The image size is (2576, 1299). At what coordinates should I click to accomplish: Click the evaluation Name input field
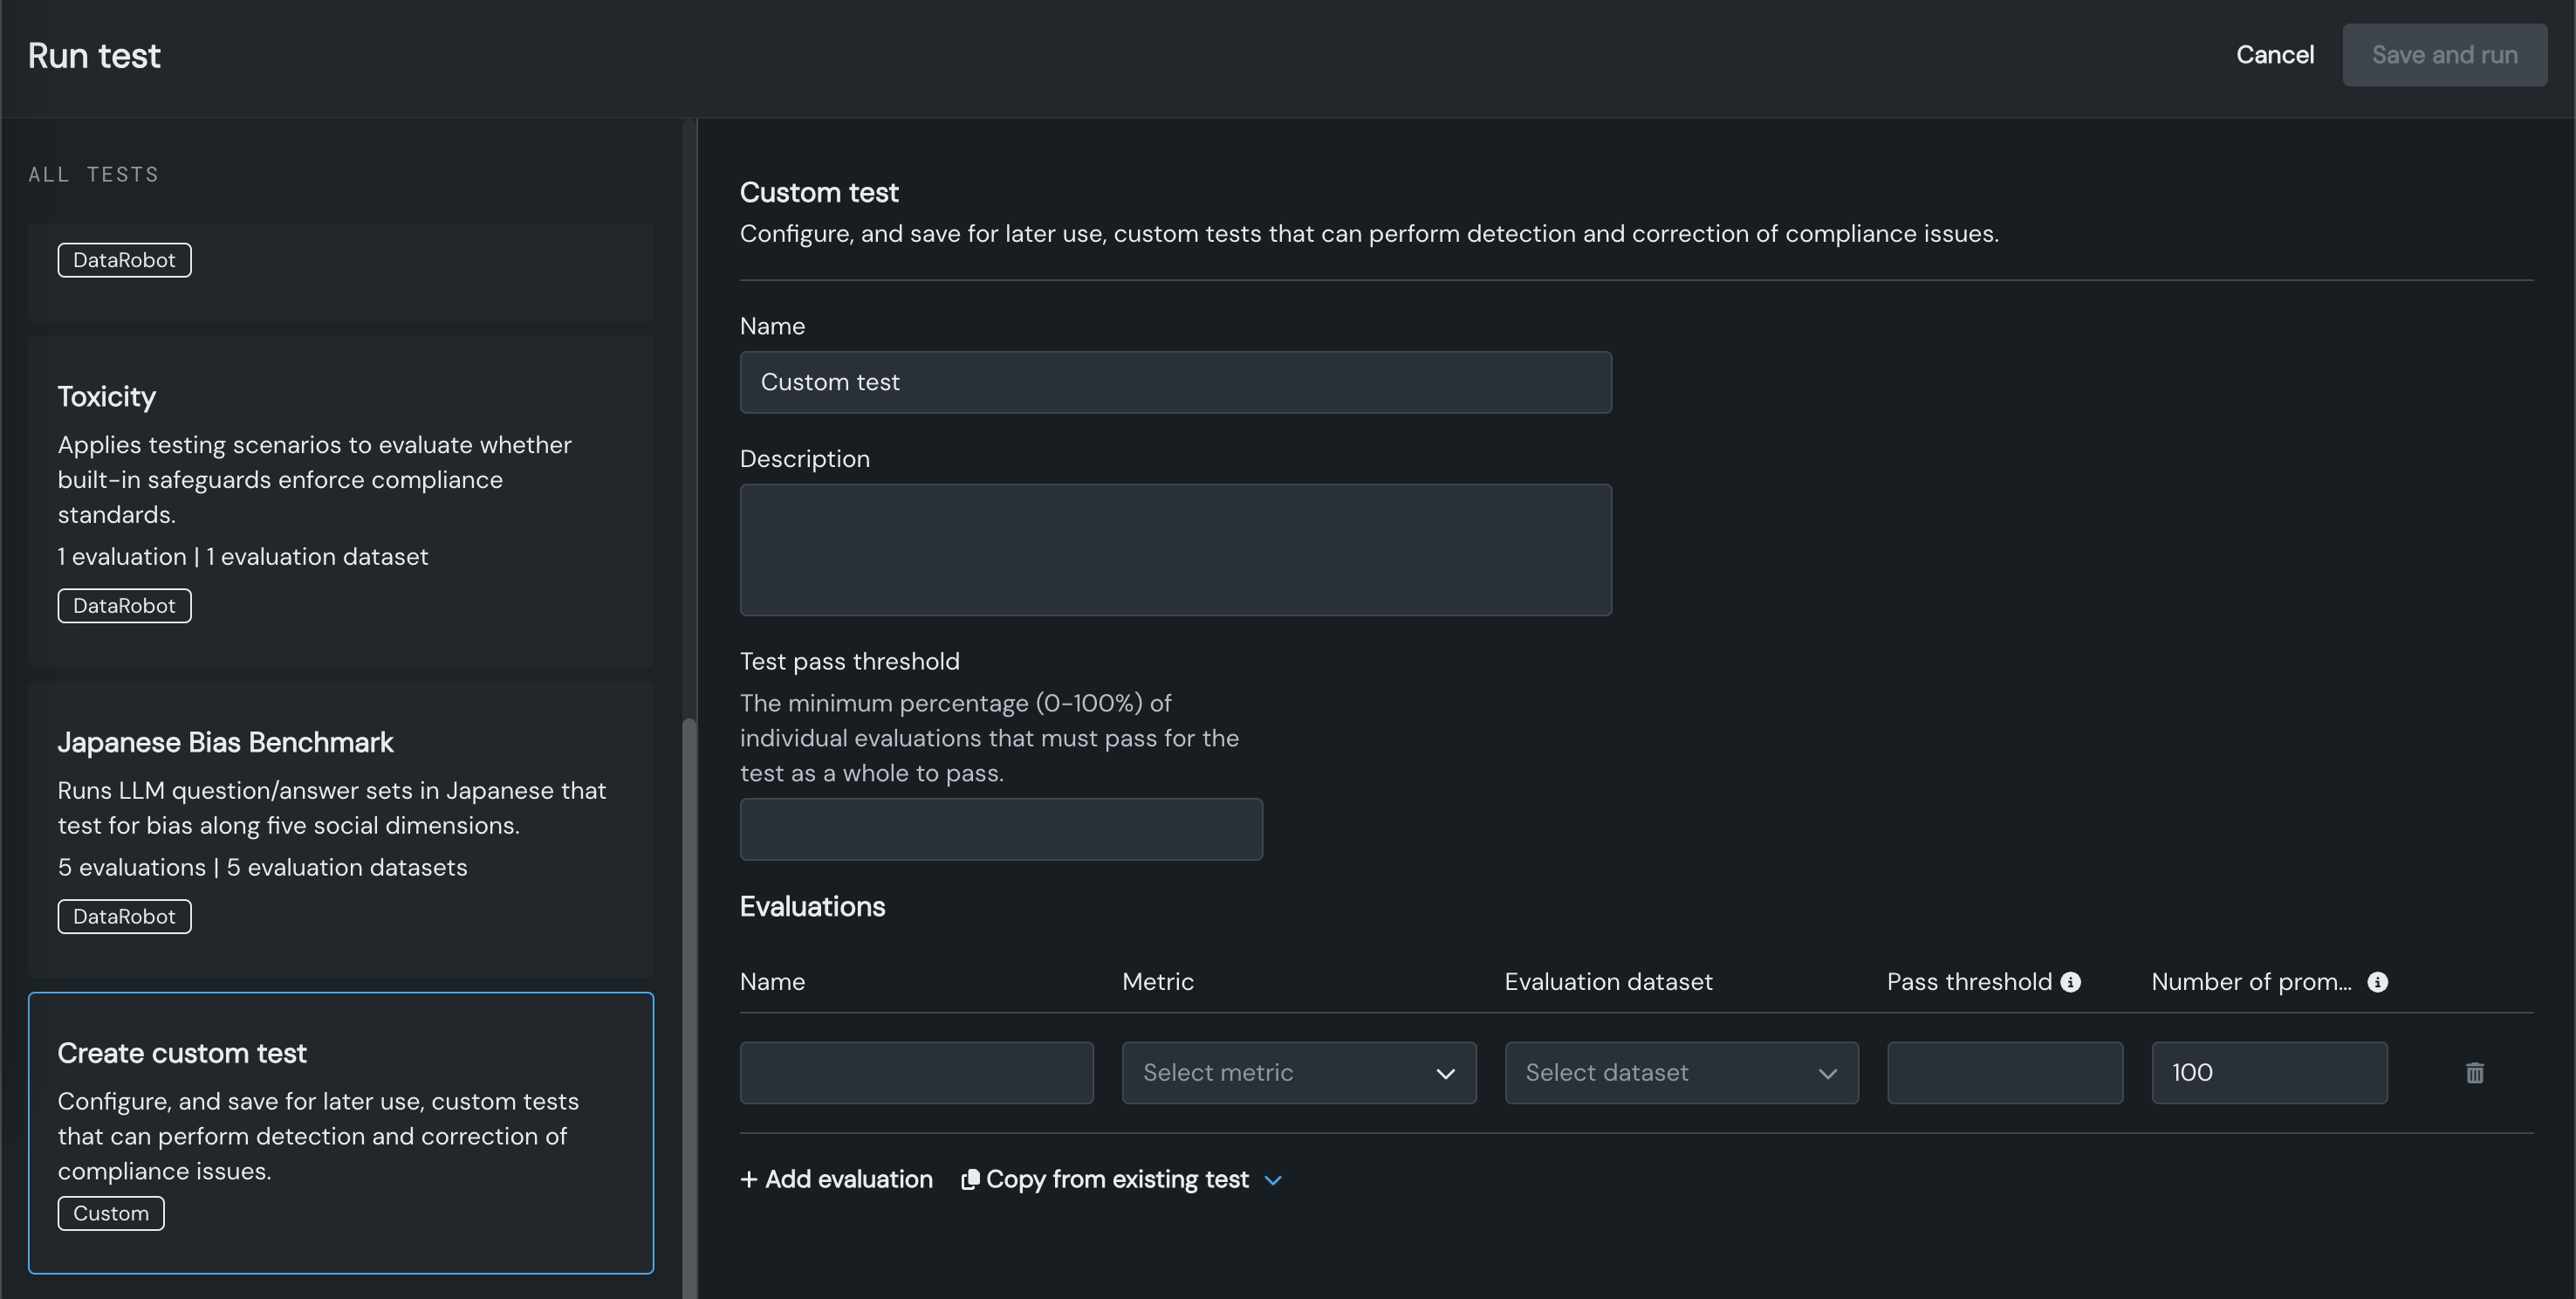tap(916, 1073)
